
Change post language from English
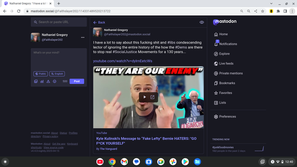coord(57,74)
